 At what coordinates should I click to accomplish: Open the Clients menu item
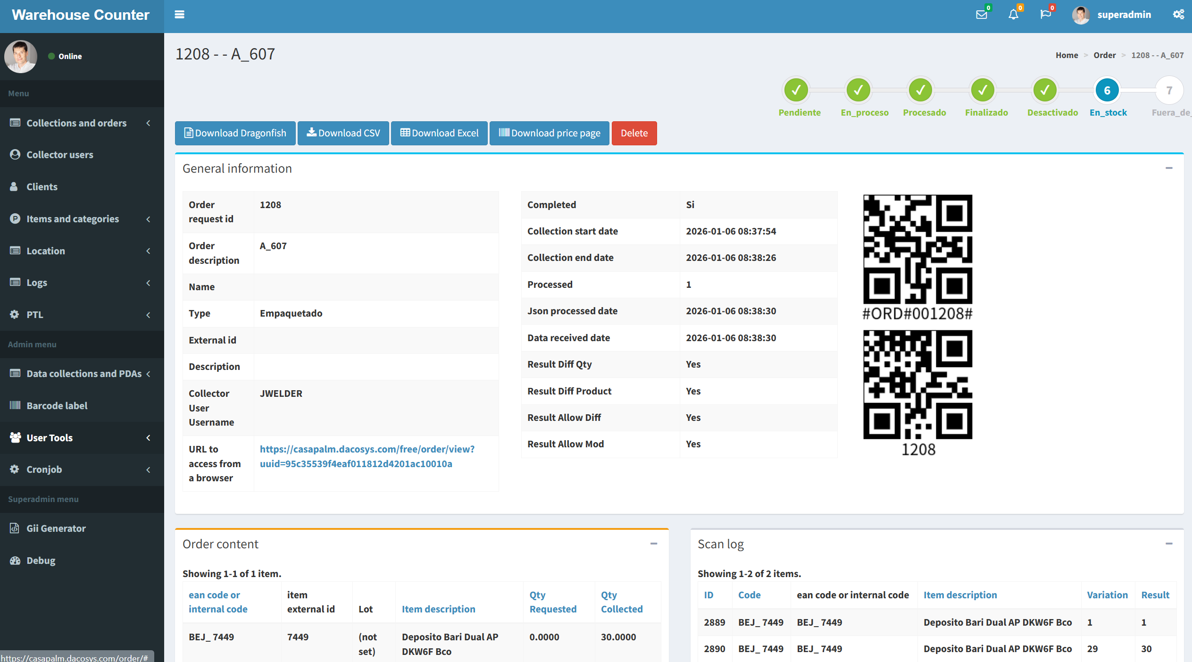(42, 187)
